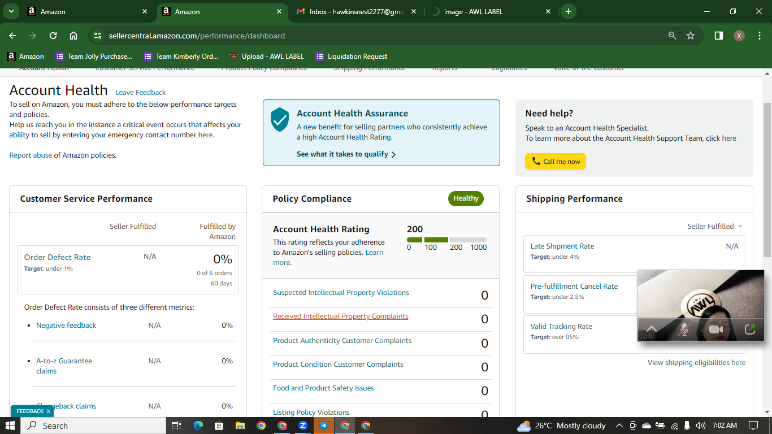Click the Account Health Rating progress bar
This screenshot has height=434, width=772.
point(446,240)
